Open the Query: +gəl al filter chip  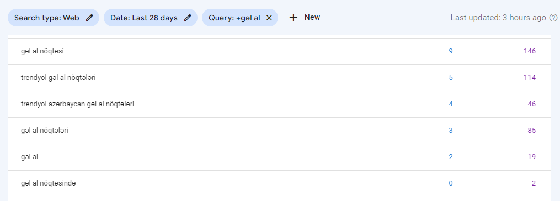point(240,18)
